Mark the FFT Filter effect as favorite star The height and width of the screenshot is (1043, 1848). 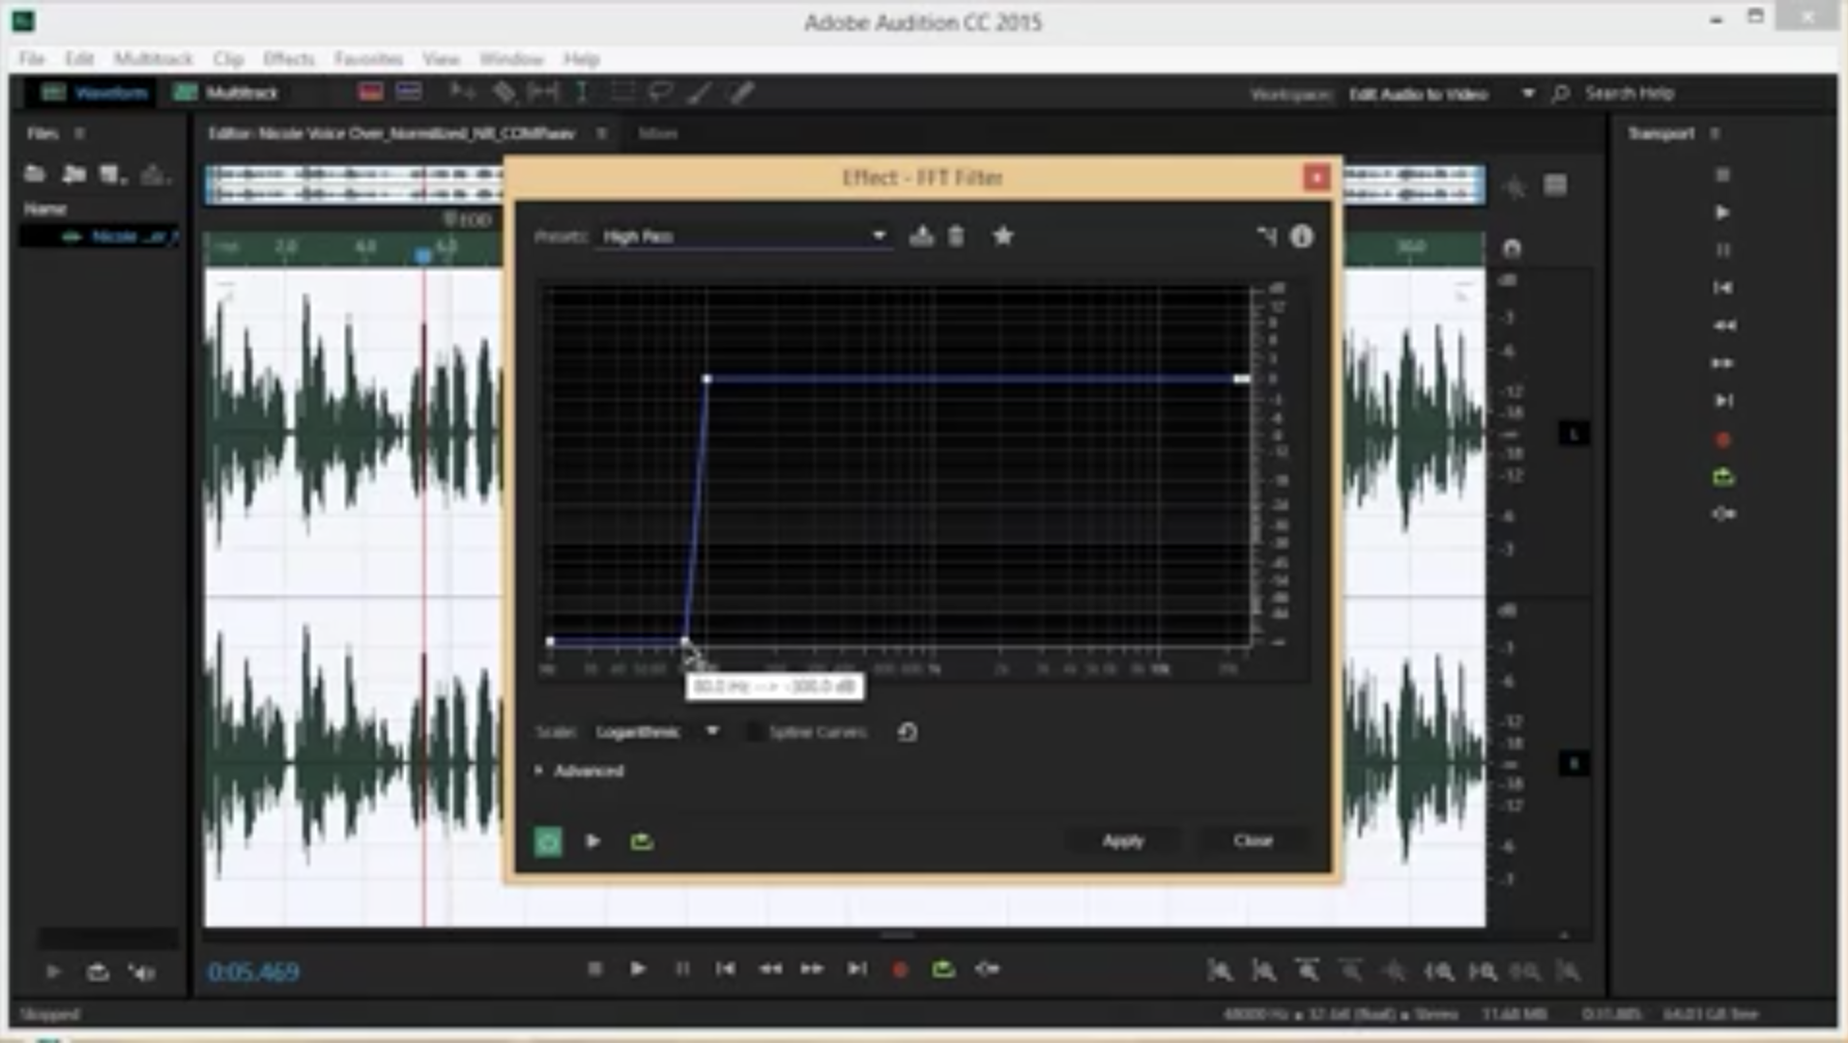pyautogui.click(x=1002, y=235)
